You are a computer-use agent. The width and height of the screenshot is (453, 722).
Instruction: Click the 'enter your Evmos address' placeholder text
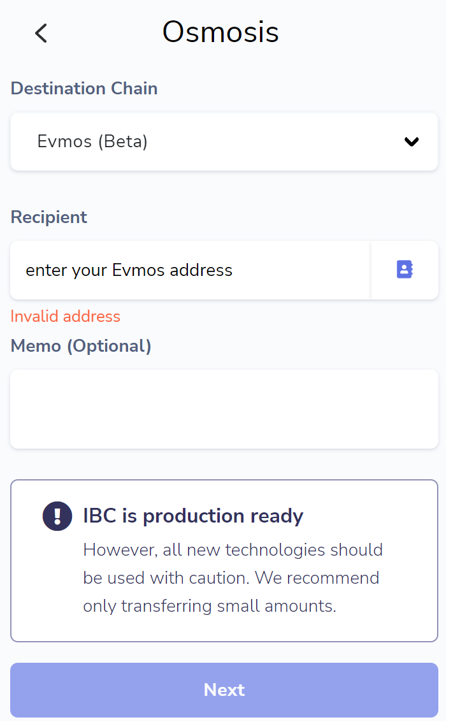[x=129, y=270]
